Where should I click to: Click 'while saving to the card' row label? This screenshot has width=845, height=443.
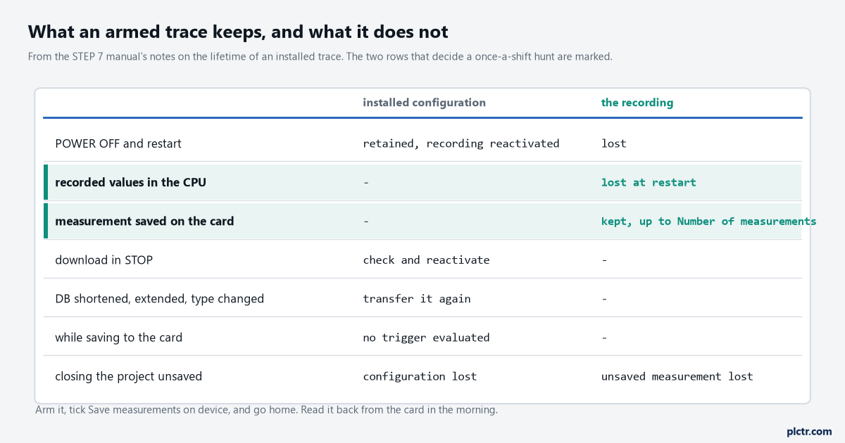click(118, 338)
